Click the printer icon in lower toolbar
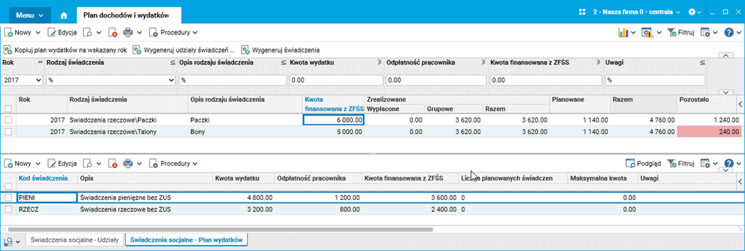The width and height of the screenshot is (745, 251). pyautogui.click(x=129, y=164)
